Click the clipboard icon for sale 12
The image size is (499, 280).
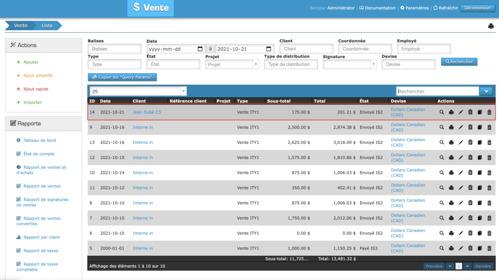[470, 158]
